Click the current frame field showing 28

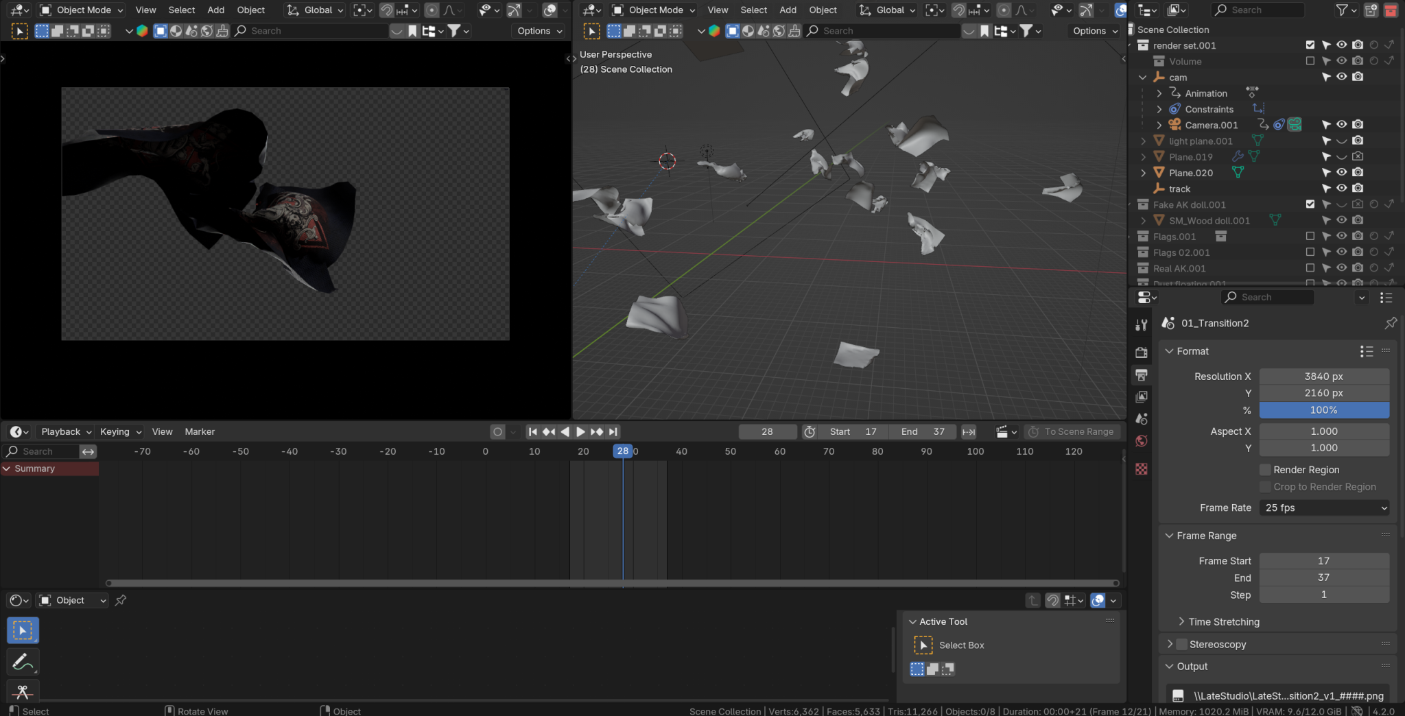point(767,431)
